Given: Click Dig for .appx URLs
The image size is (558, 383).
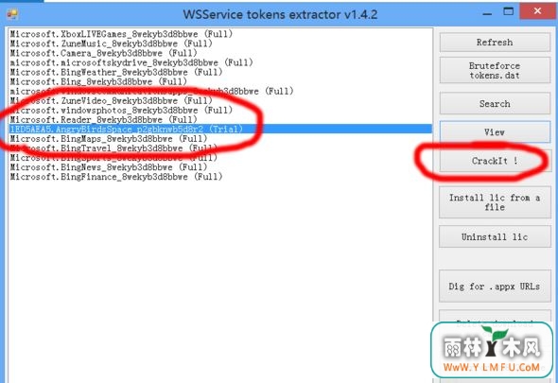Looking at the screenshot, I should [x=495, y=287].
